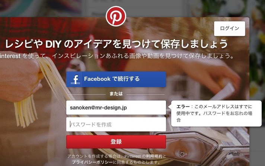This screenshot has height=166, width=265.
Task: Click the Pinterest logo icon
Action: [116, 16]
